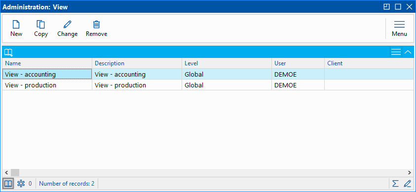
Task: Select the View - production row
Action: [x=208, y=85]
